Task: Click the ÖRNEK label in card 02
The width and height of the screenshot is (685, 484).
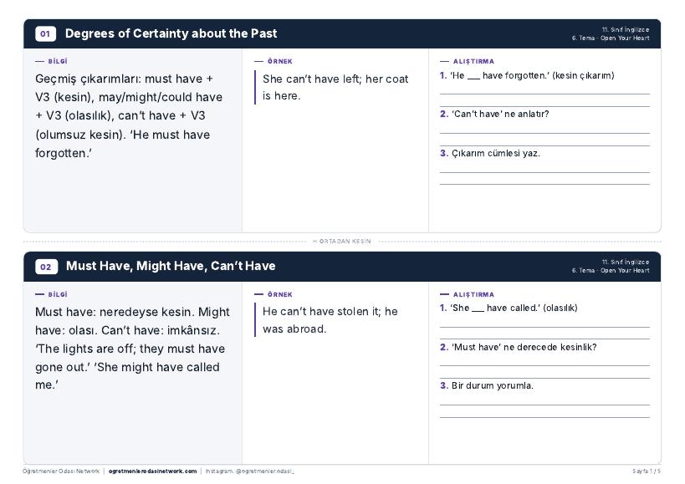Action: pyautogui.click(x=280, y=294)
